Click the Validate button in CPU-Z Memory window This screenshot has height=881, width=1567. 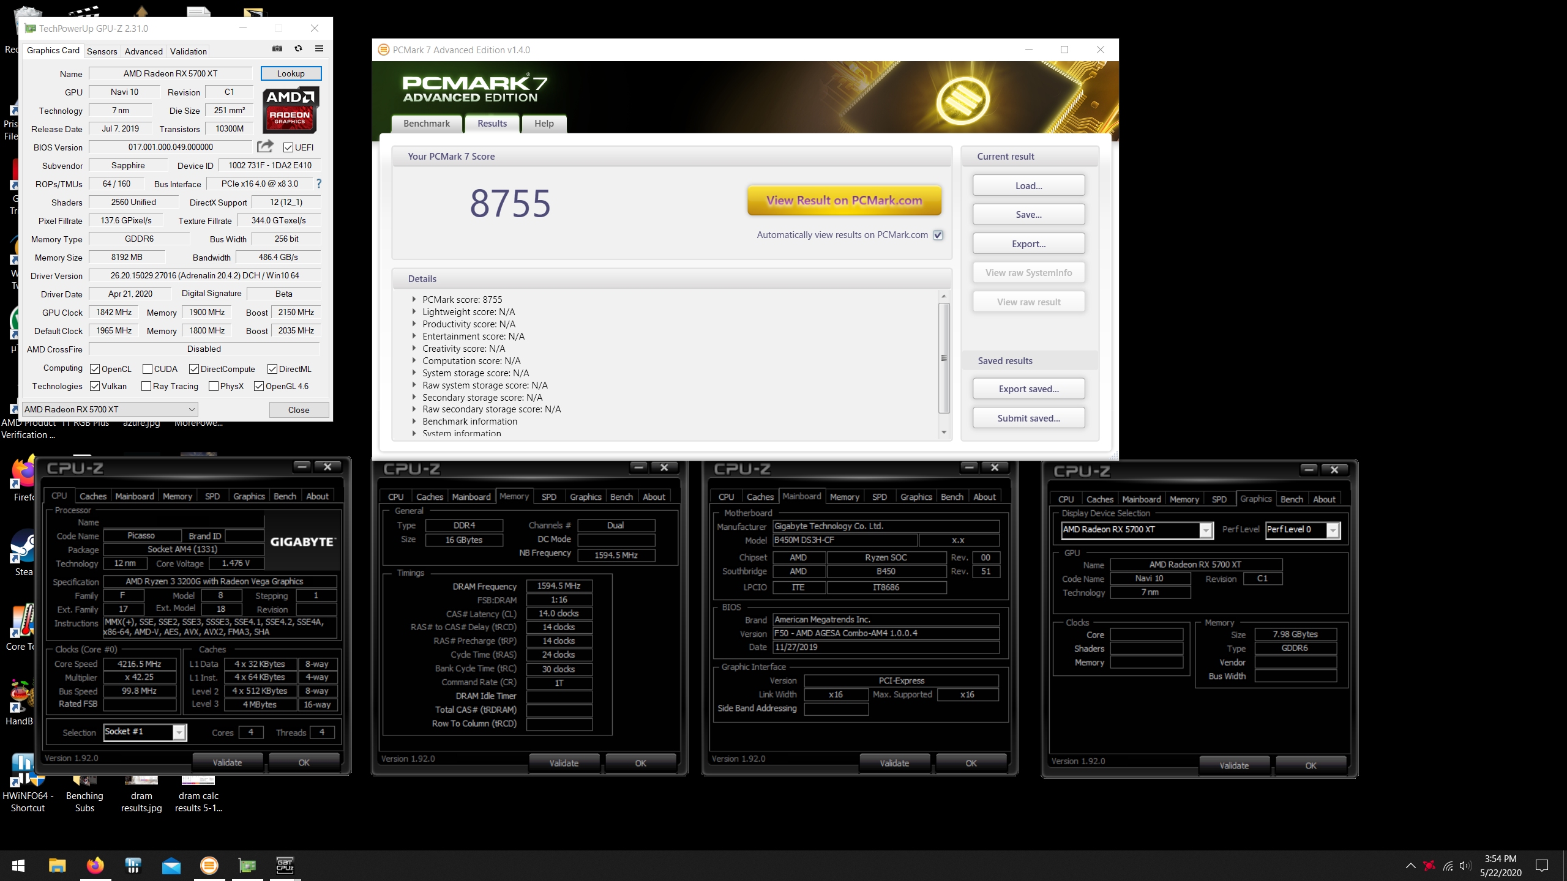coord(564,763)
